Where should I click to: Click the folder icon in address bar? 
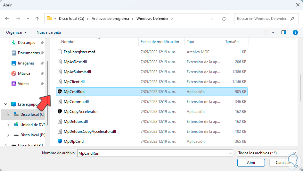point(50,18)
